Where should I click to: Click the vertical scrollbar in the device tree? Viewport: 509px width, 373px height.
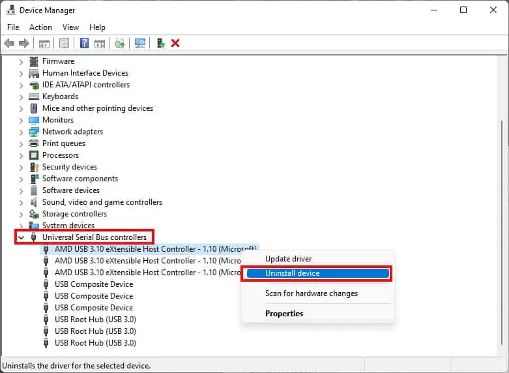pyautogui.click(x=502, y=232)
